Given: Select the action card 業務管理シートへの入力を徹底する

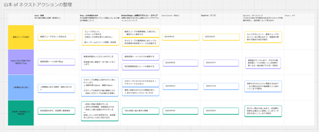Looking at the screenshot, I should coord(141,57).
